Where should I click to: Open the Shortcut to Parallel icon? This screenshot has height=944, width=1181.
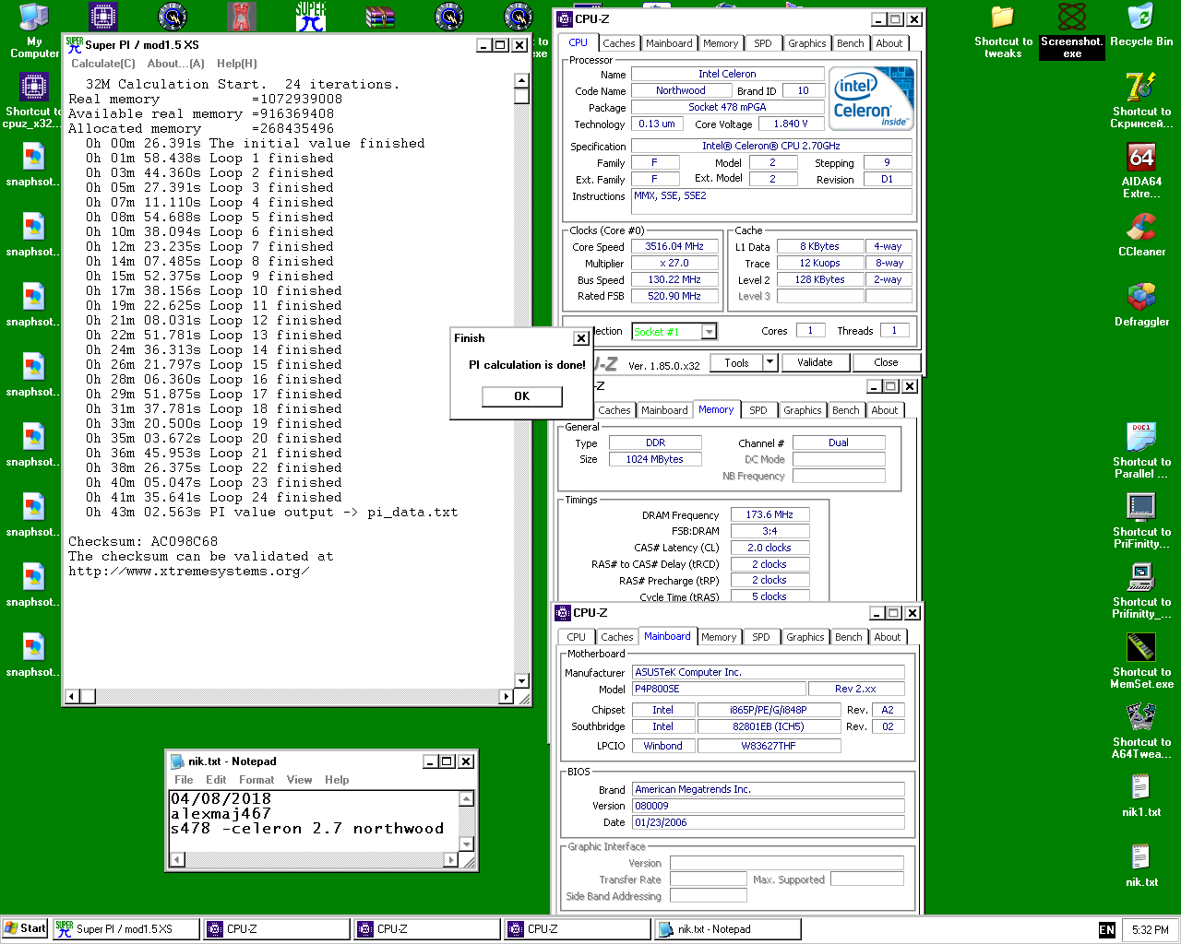[1141, 452]
